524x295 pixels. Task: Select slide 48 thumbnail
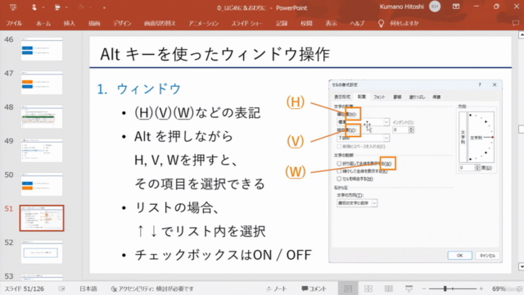click(x=42, y=116)
